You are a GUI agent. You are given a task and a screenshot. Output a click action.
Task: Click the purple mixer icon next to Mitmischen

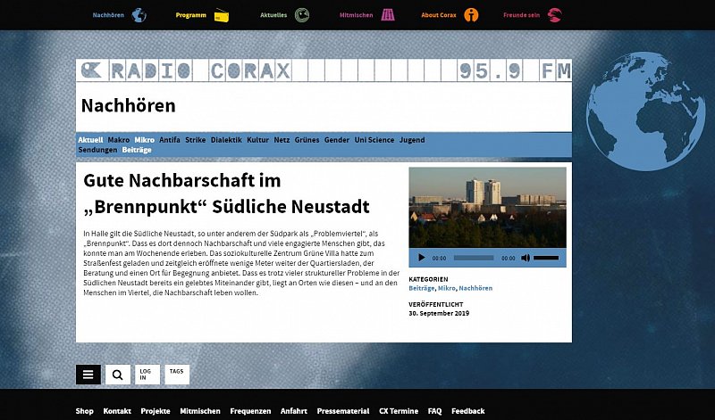(x=388, y=15)
